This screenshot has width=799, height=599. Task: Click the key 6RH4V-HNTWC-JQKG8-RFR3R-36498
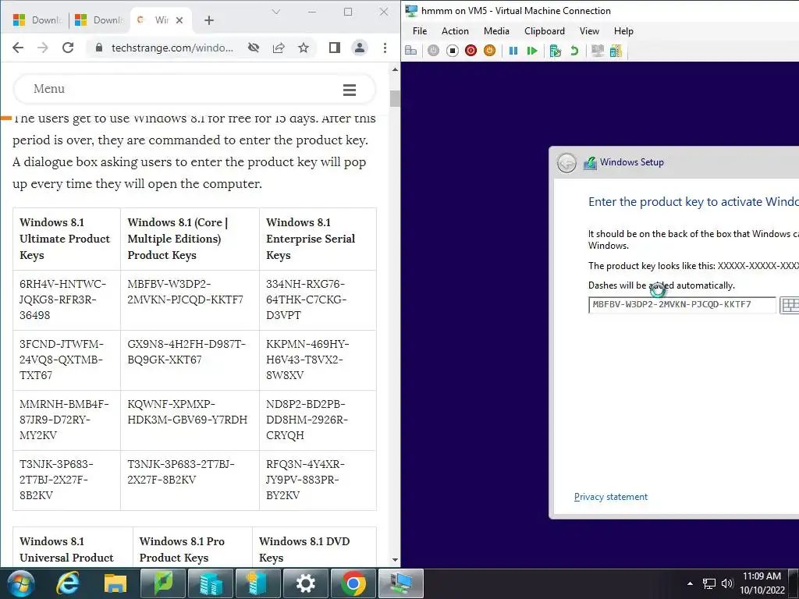[x=62, y=299]
